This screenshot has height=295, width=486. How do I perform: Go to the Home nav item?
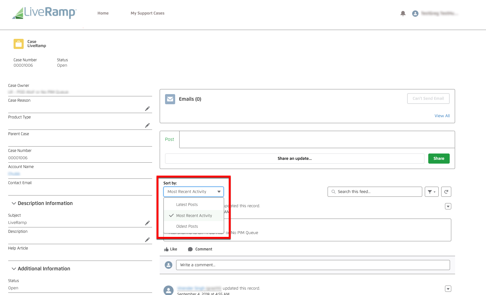pos(103,13)
